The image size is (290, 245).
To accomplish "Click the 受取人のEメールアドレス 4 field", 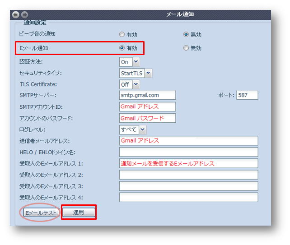I will pos(189,197).
